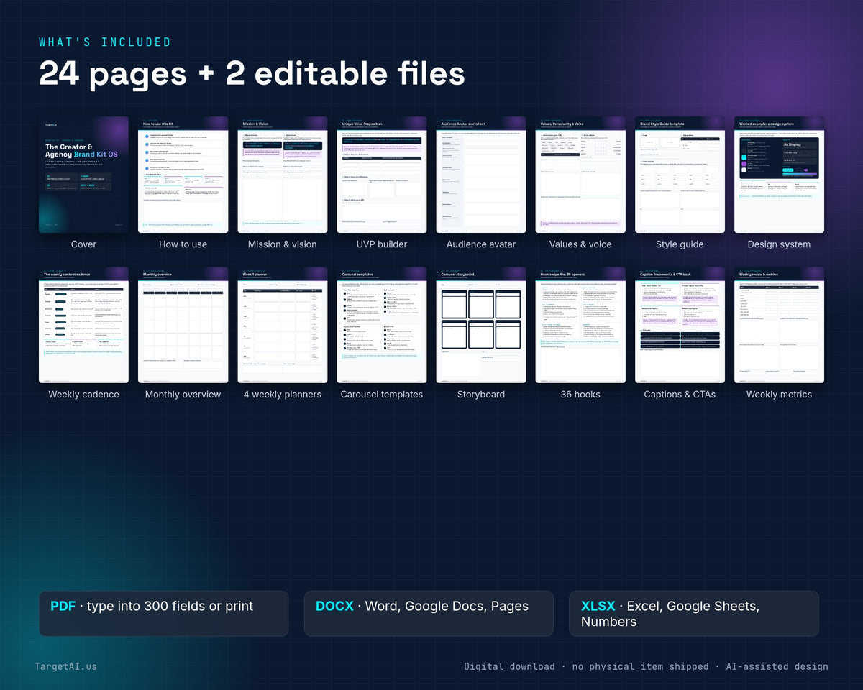Select the Carousel templates page thumbnail
This screenshot has height=690, width=863.
click(x=382, y=325)
